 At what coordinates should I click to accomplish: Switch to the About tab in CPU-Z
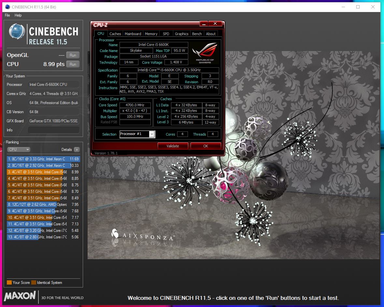click(x=211, y=34)
